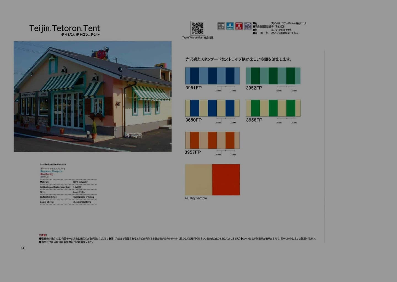This screenshot has width=397, height=282.
Task: Click the 38colors/5patterns value
Action: click(x=82, y=202)
